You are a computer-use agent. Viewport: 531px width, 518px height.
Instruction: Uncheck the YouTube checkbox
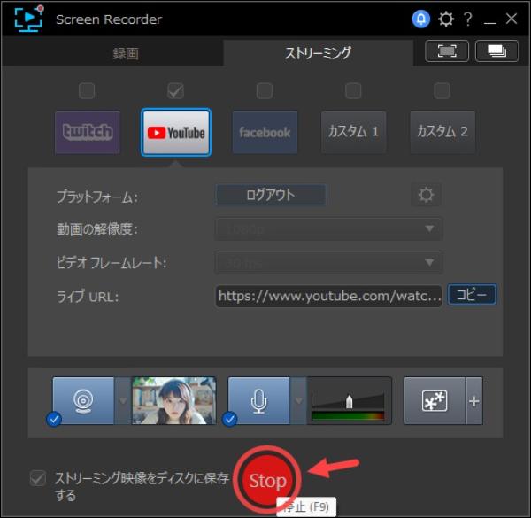175,91
